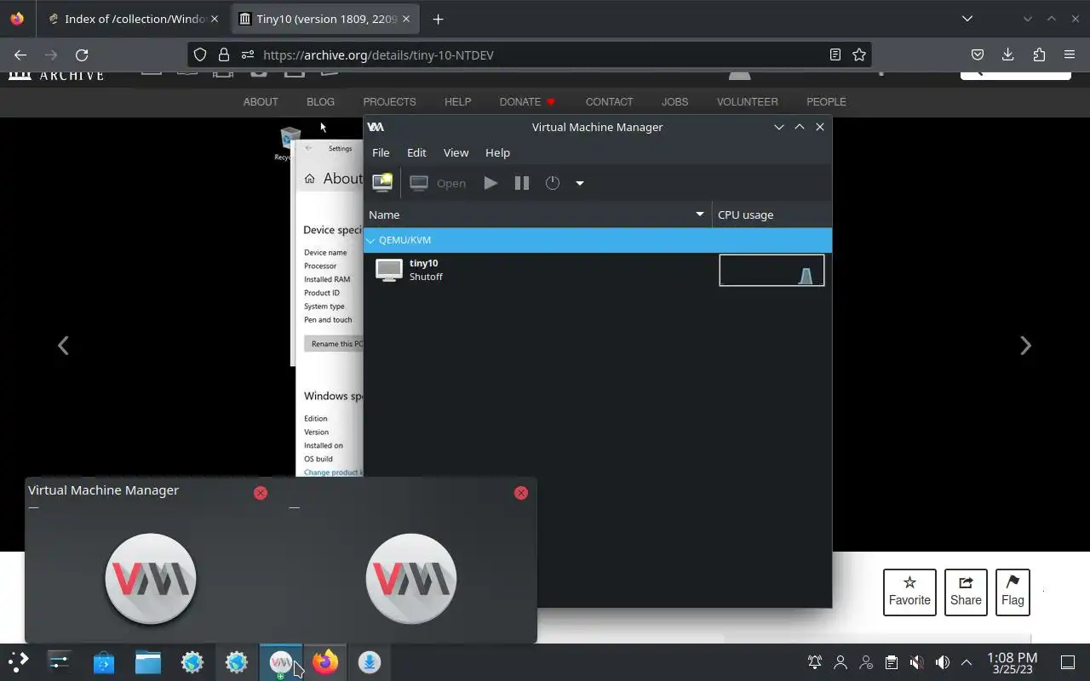The height and width of the screenshot is (681, 1090).
Task: Show the next image in the carousel
Action: (1025, 345)
